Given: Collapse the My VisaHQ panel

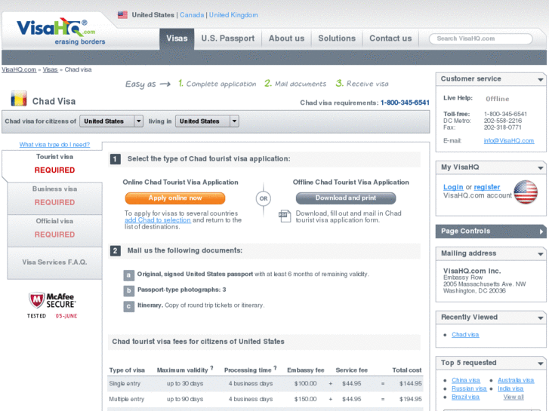Looking at the screenshot, I should (540, 168).
